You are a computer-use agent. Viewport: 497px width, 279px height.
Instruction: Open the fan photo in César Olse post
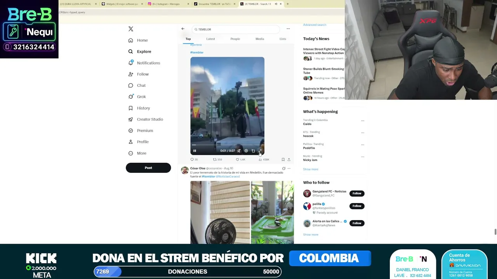tap(220, 212)
